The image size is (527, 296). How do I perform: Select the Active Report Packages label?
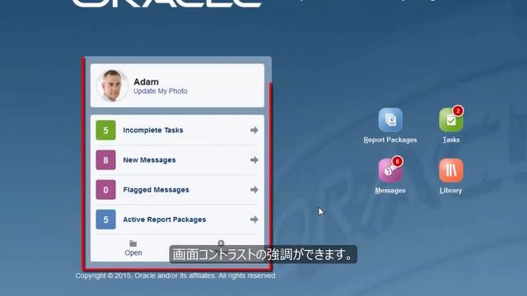click(x=165, y=220)
